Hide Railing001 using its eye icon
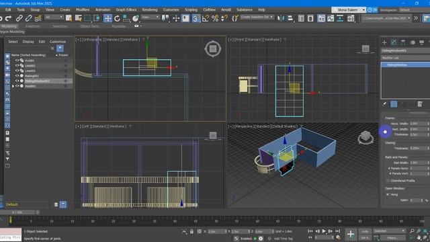Viewport: 430px width, 242px height. pos(17,76)
